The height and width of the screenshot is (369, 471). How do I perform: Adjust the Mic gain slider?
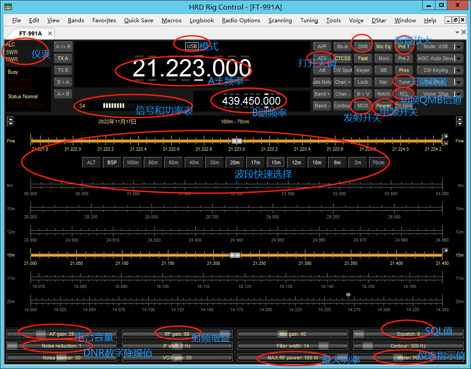(x=293, y=334)
